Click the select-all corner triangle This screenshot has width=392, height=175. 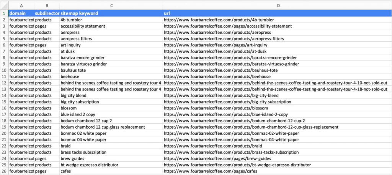coord(4,5)
